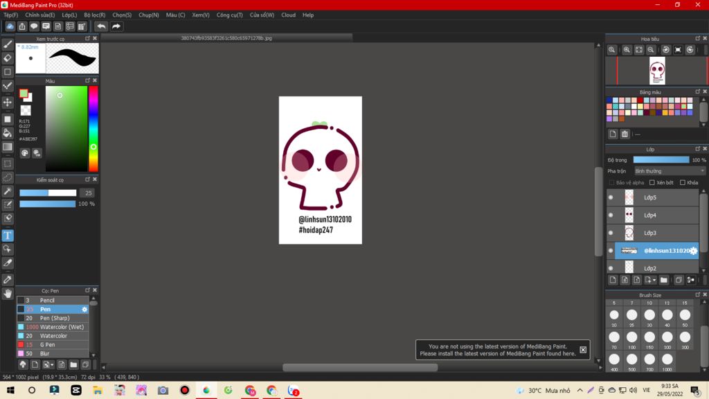Delete palette color with trash icon
Image resolution: width=709 pixels, height=399 pixels.
(625, 134)
